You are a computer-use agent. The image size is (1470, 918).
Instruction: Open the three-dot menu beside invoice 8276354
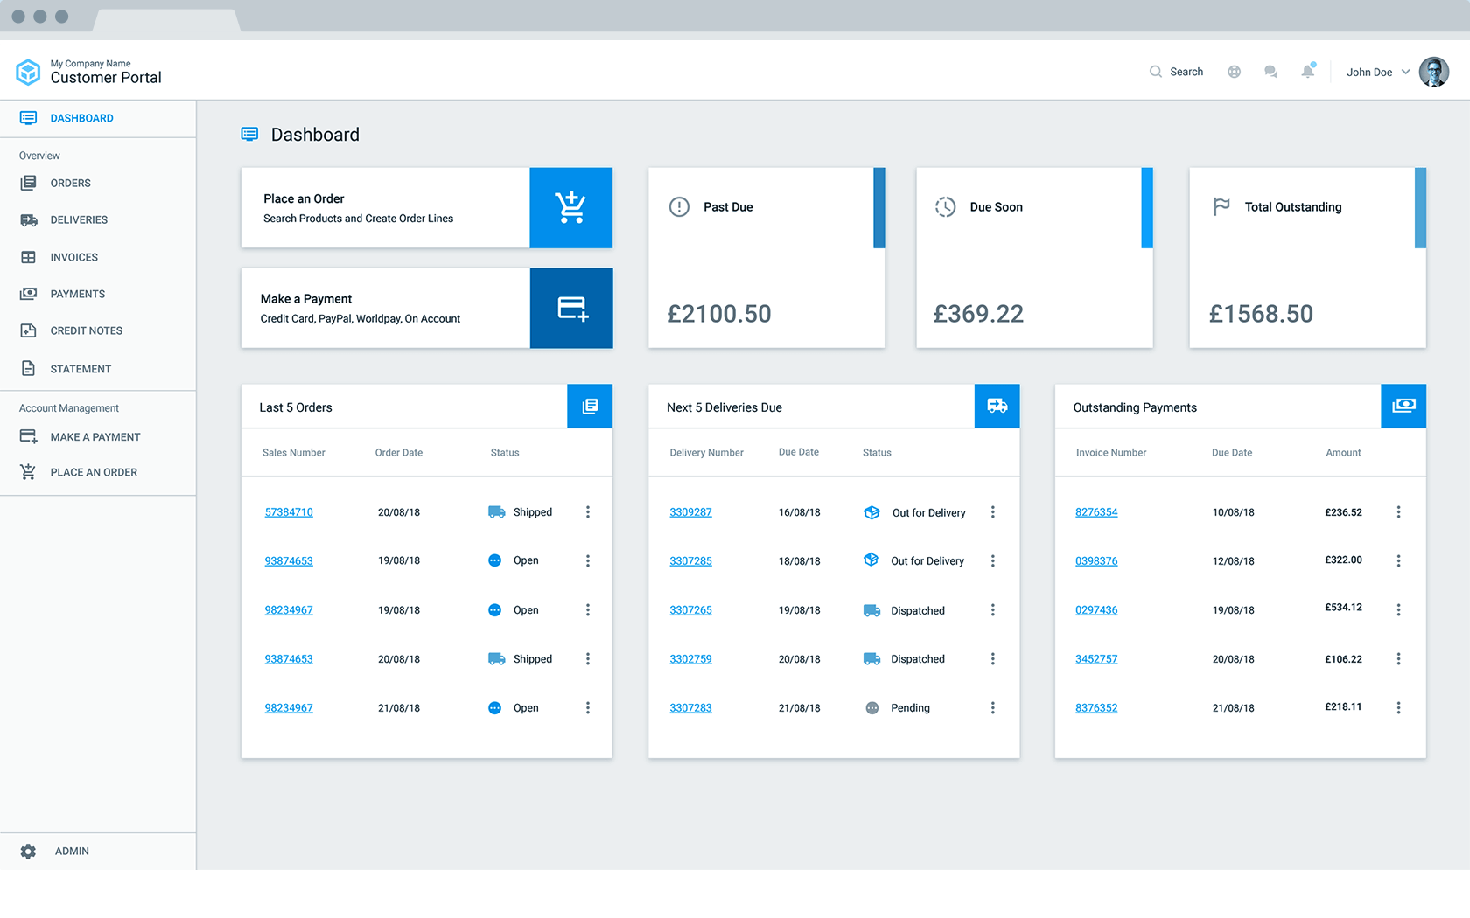tap(1398, 512)
